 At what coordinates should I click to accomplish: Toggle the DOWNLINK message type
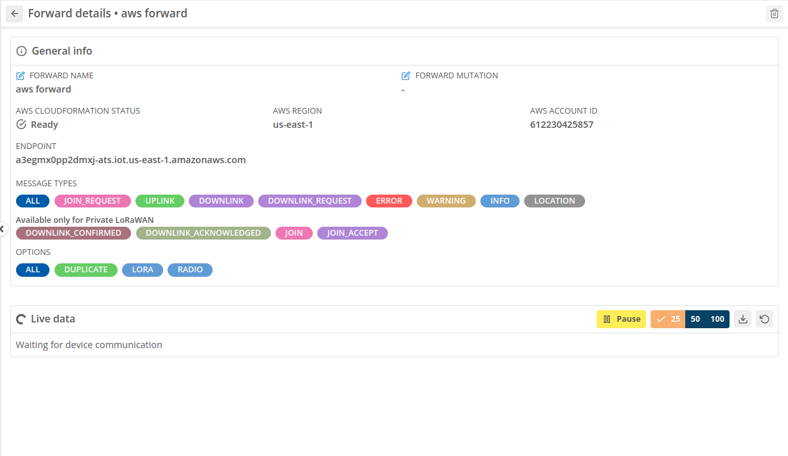click(x=221, y=201)
